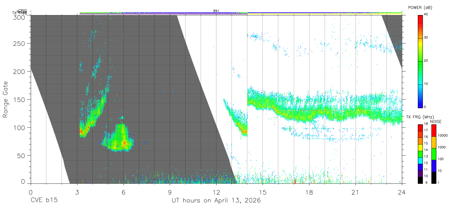Screen dimensions: 452x208
Task: Click the 16 label on TX FRQ legend
Action: (426, 137)
